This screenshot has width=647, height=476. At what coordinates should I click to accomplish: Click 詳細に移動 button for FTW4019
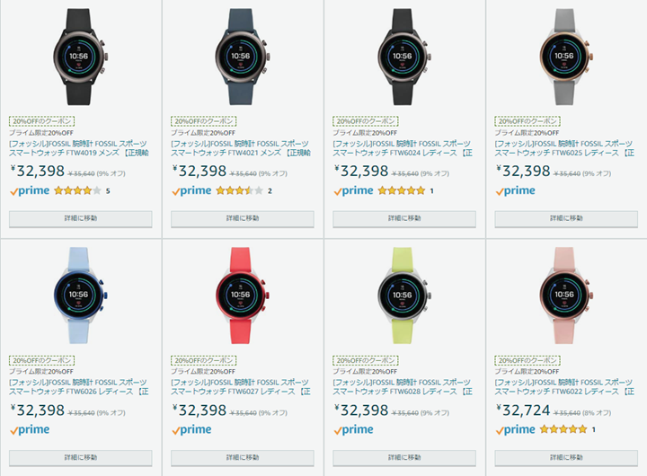pyautogui.click(x=81, y=218)
